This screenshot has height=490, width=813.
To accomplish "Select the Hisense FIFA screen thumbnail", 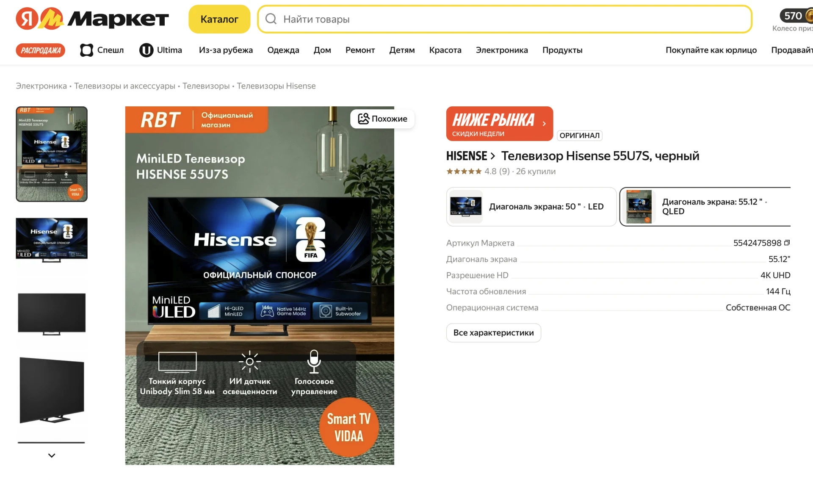I will pyautogui.click(x=52, y=240).
